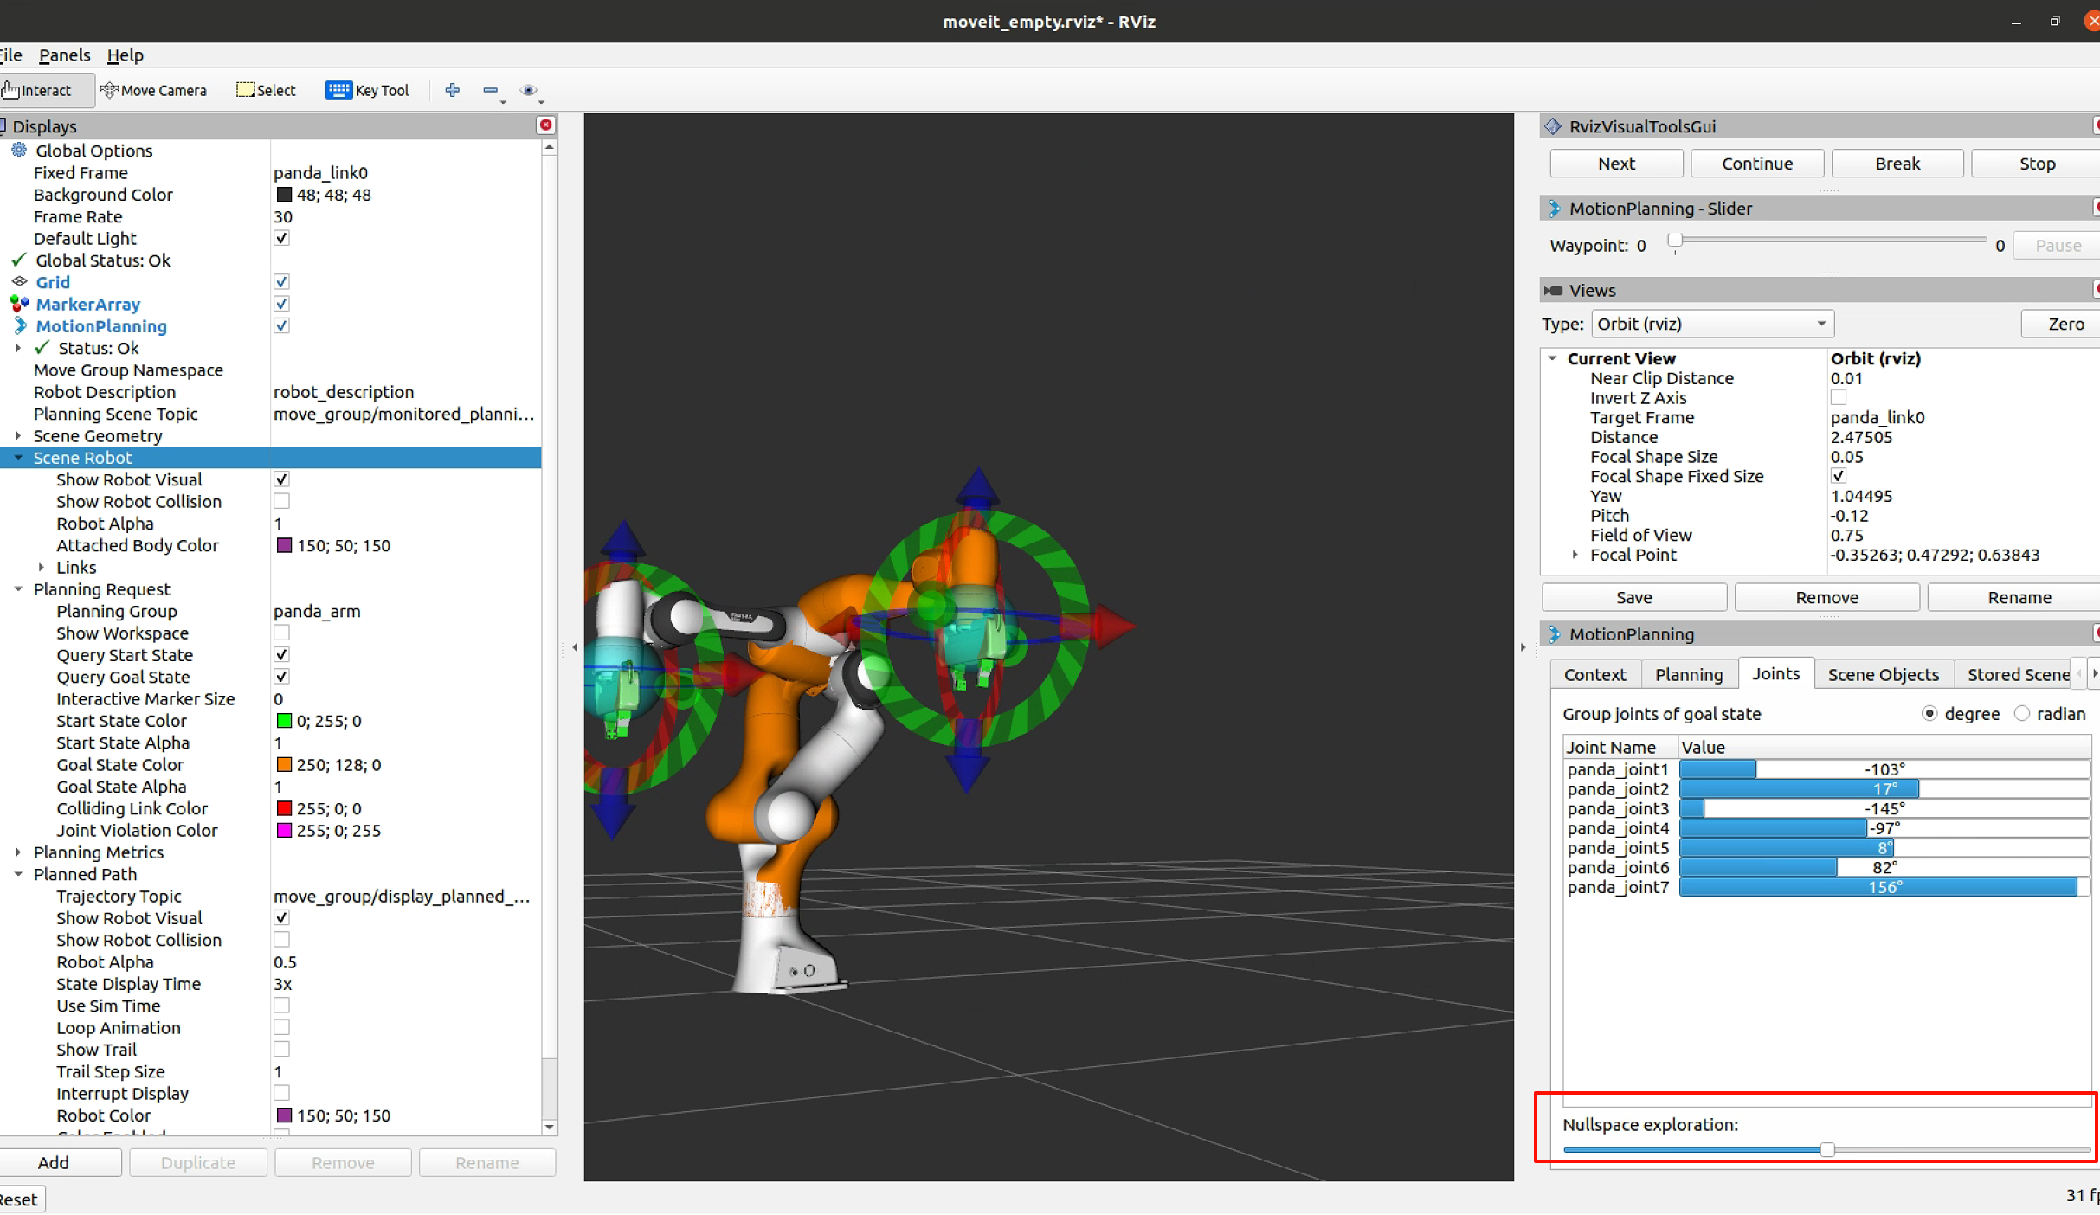The height and width of the screenshot is (1215, 2100).
Task: Switch to the Scene Objects tab
Action: click(1882, 675)
